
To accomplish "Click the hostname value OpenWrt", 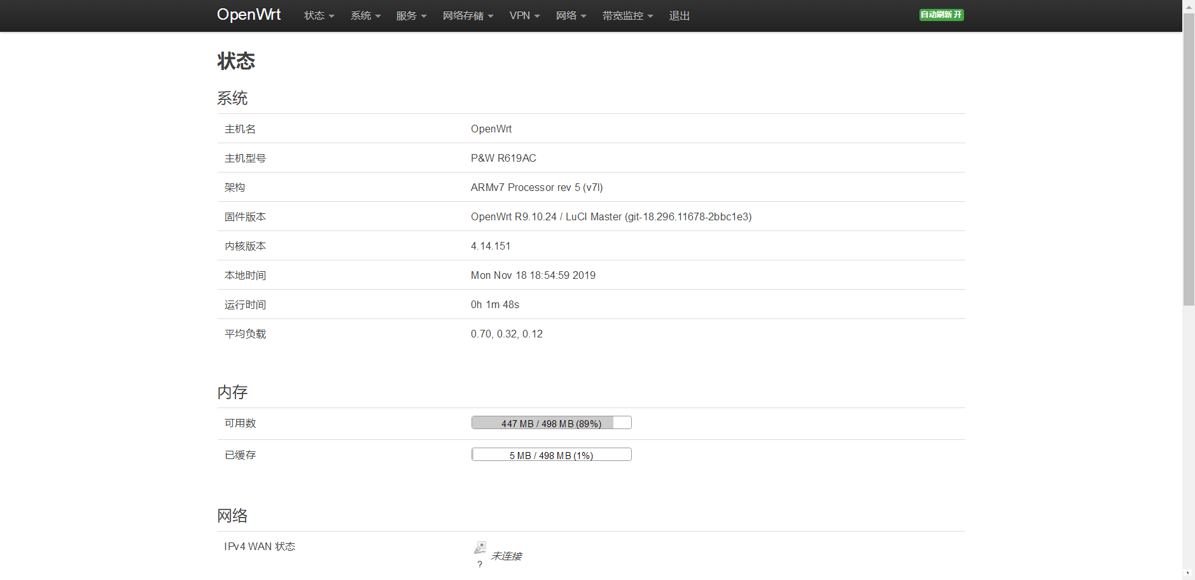I will point(491,129).
